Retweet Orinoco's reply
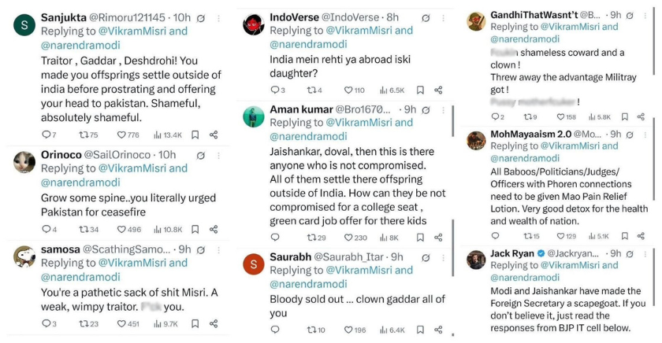The width and height of the screenshot is (662, 343). coord(83,229)
